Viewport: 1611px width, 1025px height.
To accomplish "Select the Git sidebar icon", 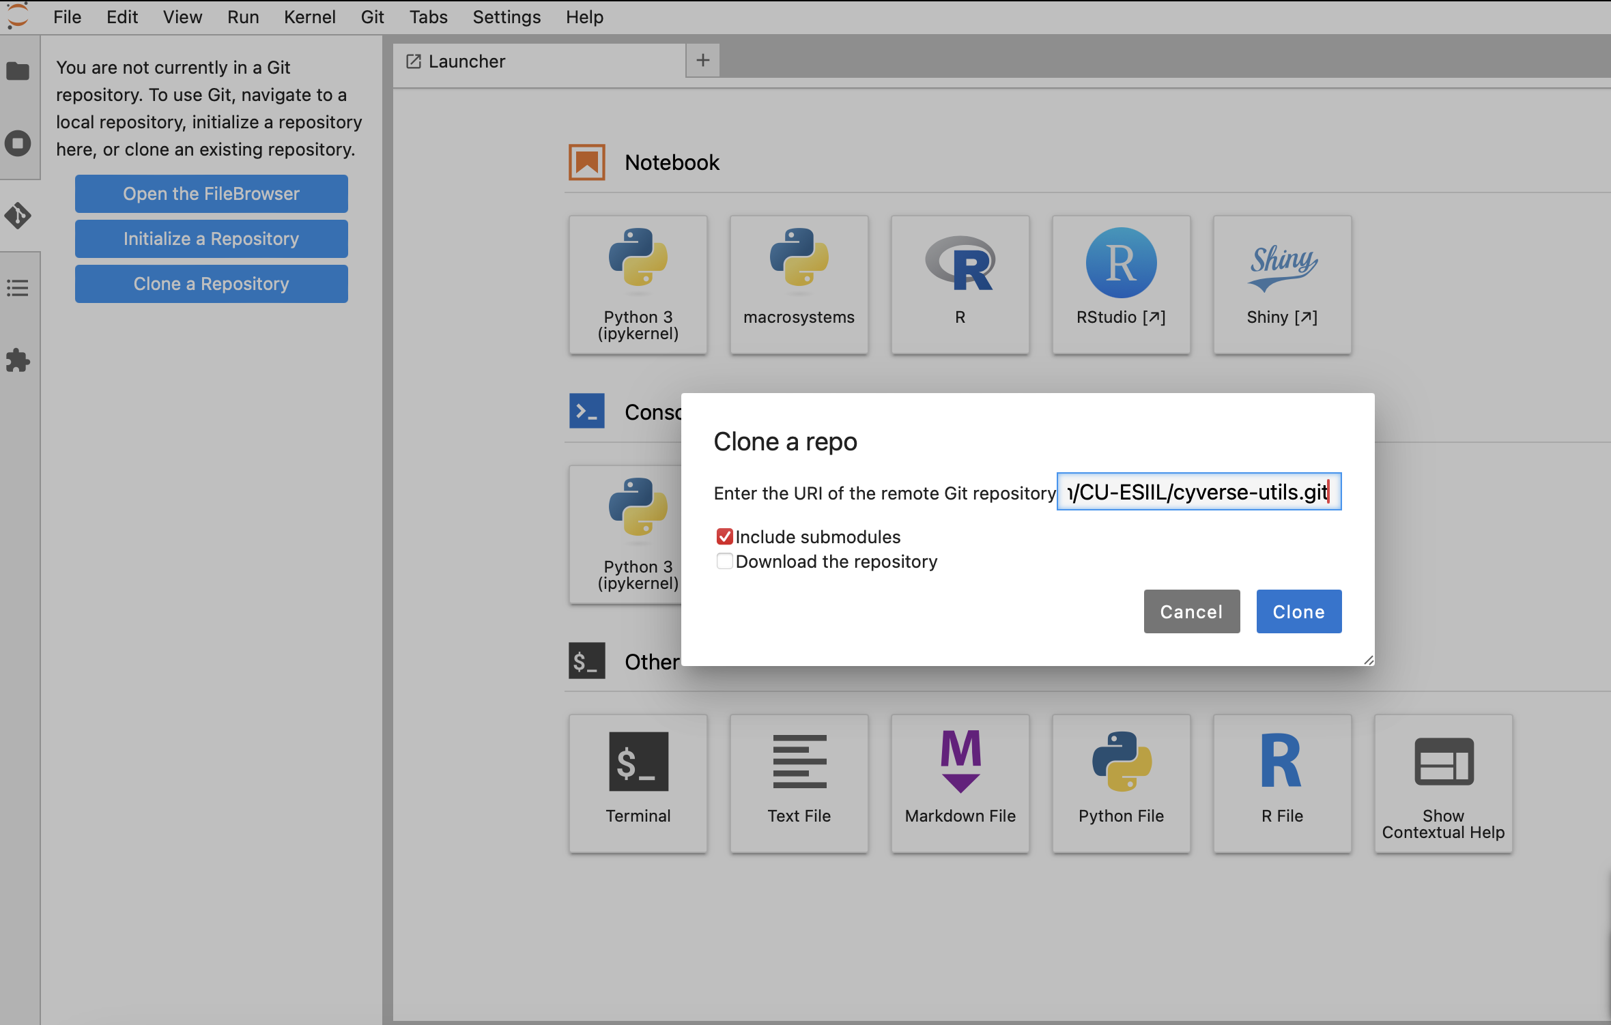I will (18, 216).
